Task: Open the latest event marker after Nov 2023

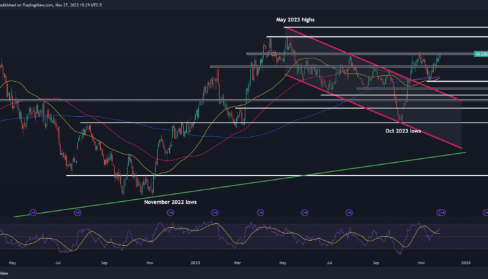Action: pyautogui.click(x=485, y=212)
